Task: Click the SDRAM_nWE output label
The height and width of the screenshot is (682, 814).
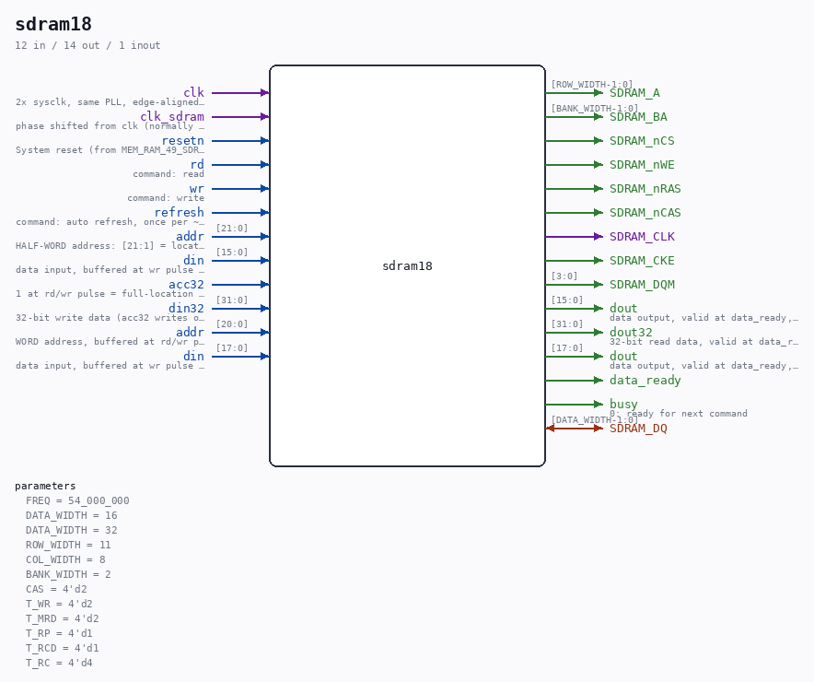Action: [x=642, y=165]
